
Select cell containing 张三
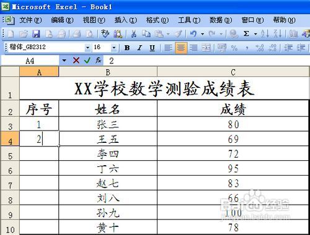point(108,124)
